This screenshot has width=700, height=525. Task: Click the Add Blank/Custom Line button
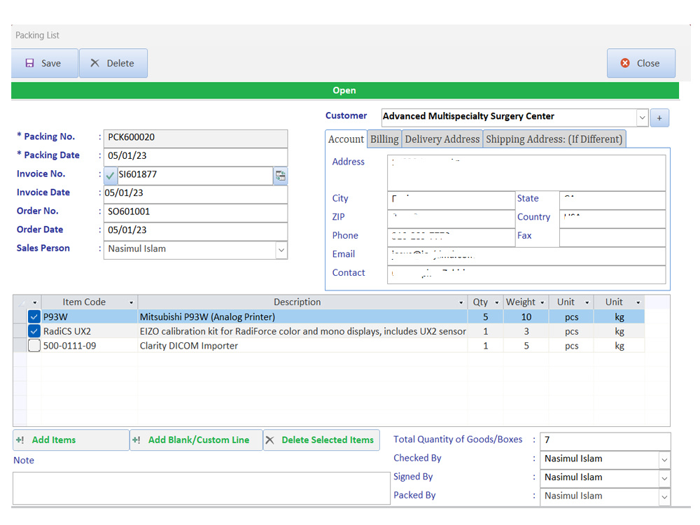196,440
